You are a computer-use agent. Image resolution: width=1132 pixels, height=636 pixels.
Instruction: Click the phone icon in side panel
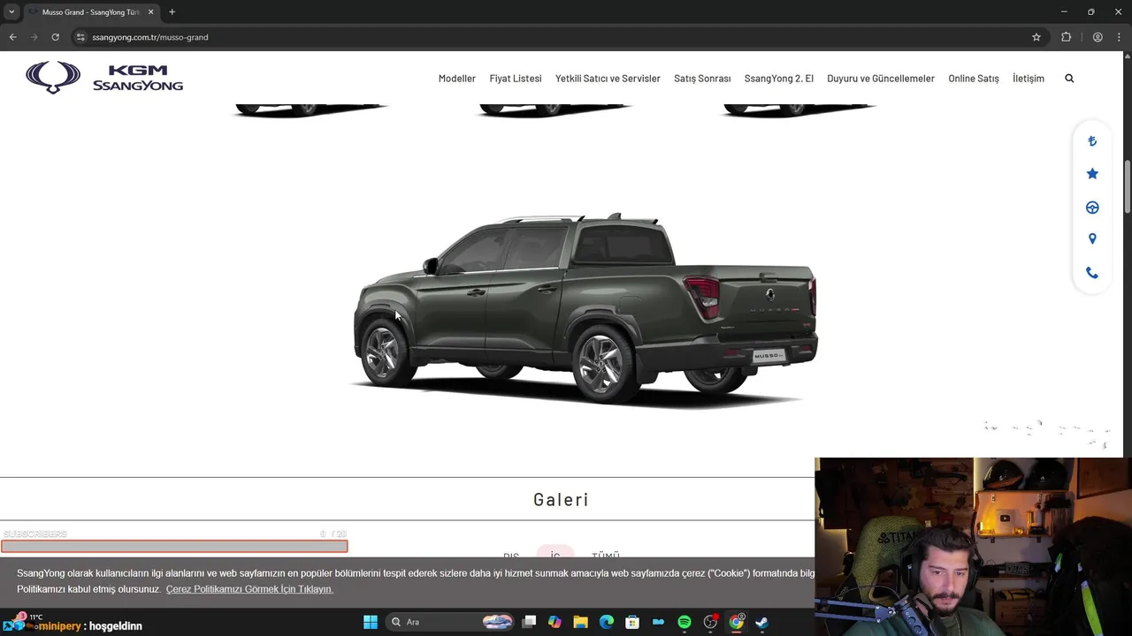pos(1092,273)
